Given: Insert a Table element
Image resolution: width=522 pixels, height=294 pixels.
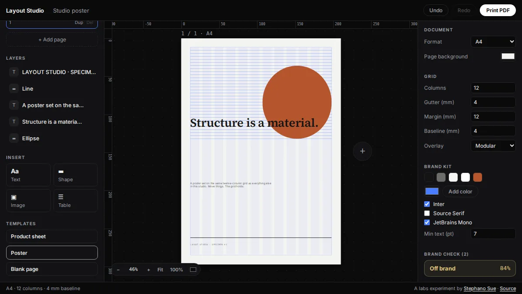Looking at the screenshot, I should coord(76,200).
